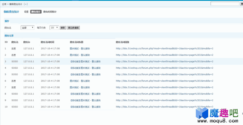Open the 图片测试 title link in row 1
The height and width of the screenshot is (125, 243).
[80, 49]
